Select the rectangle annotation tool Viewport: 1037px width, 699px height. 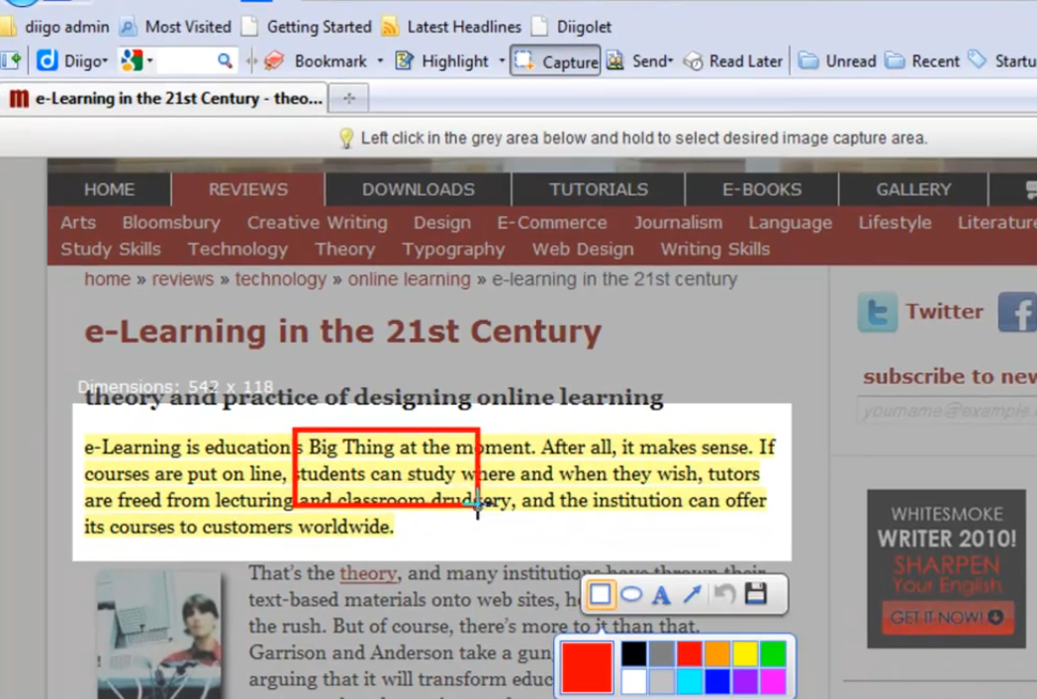coord(600,594)
